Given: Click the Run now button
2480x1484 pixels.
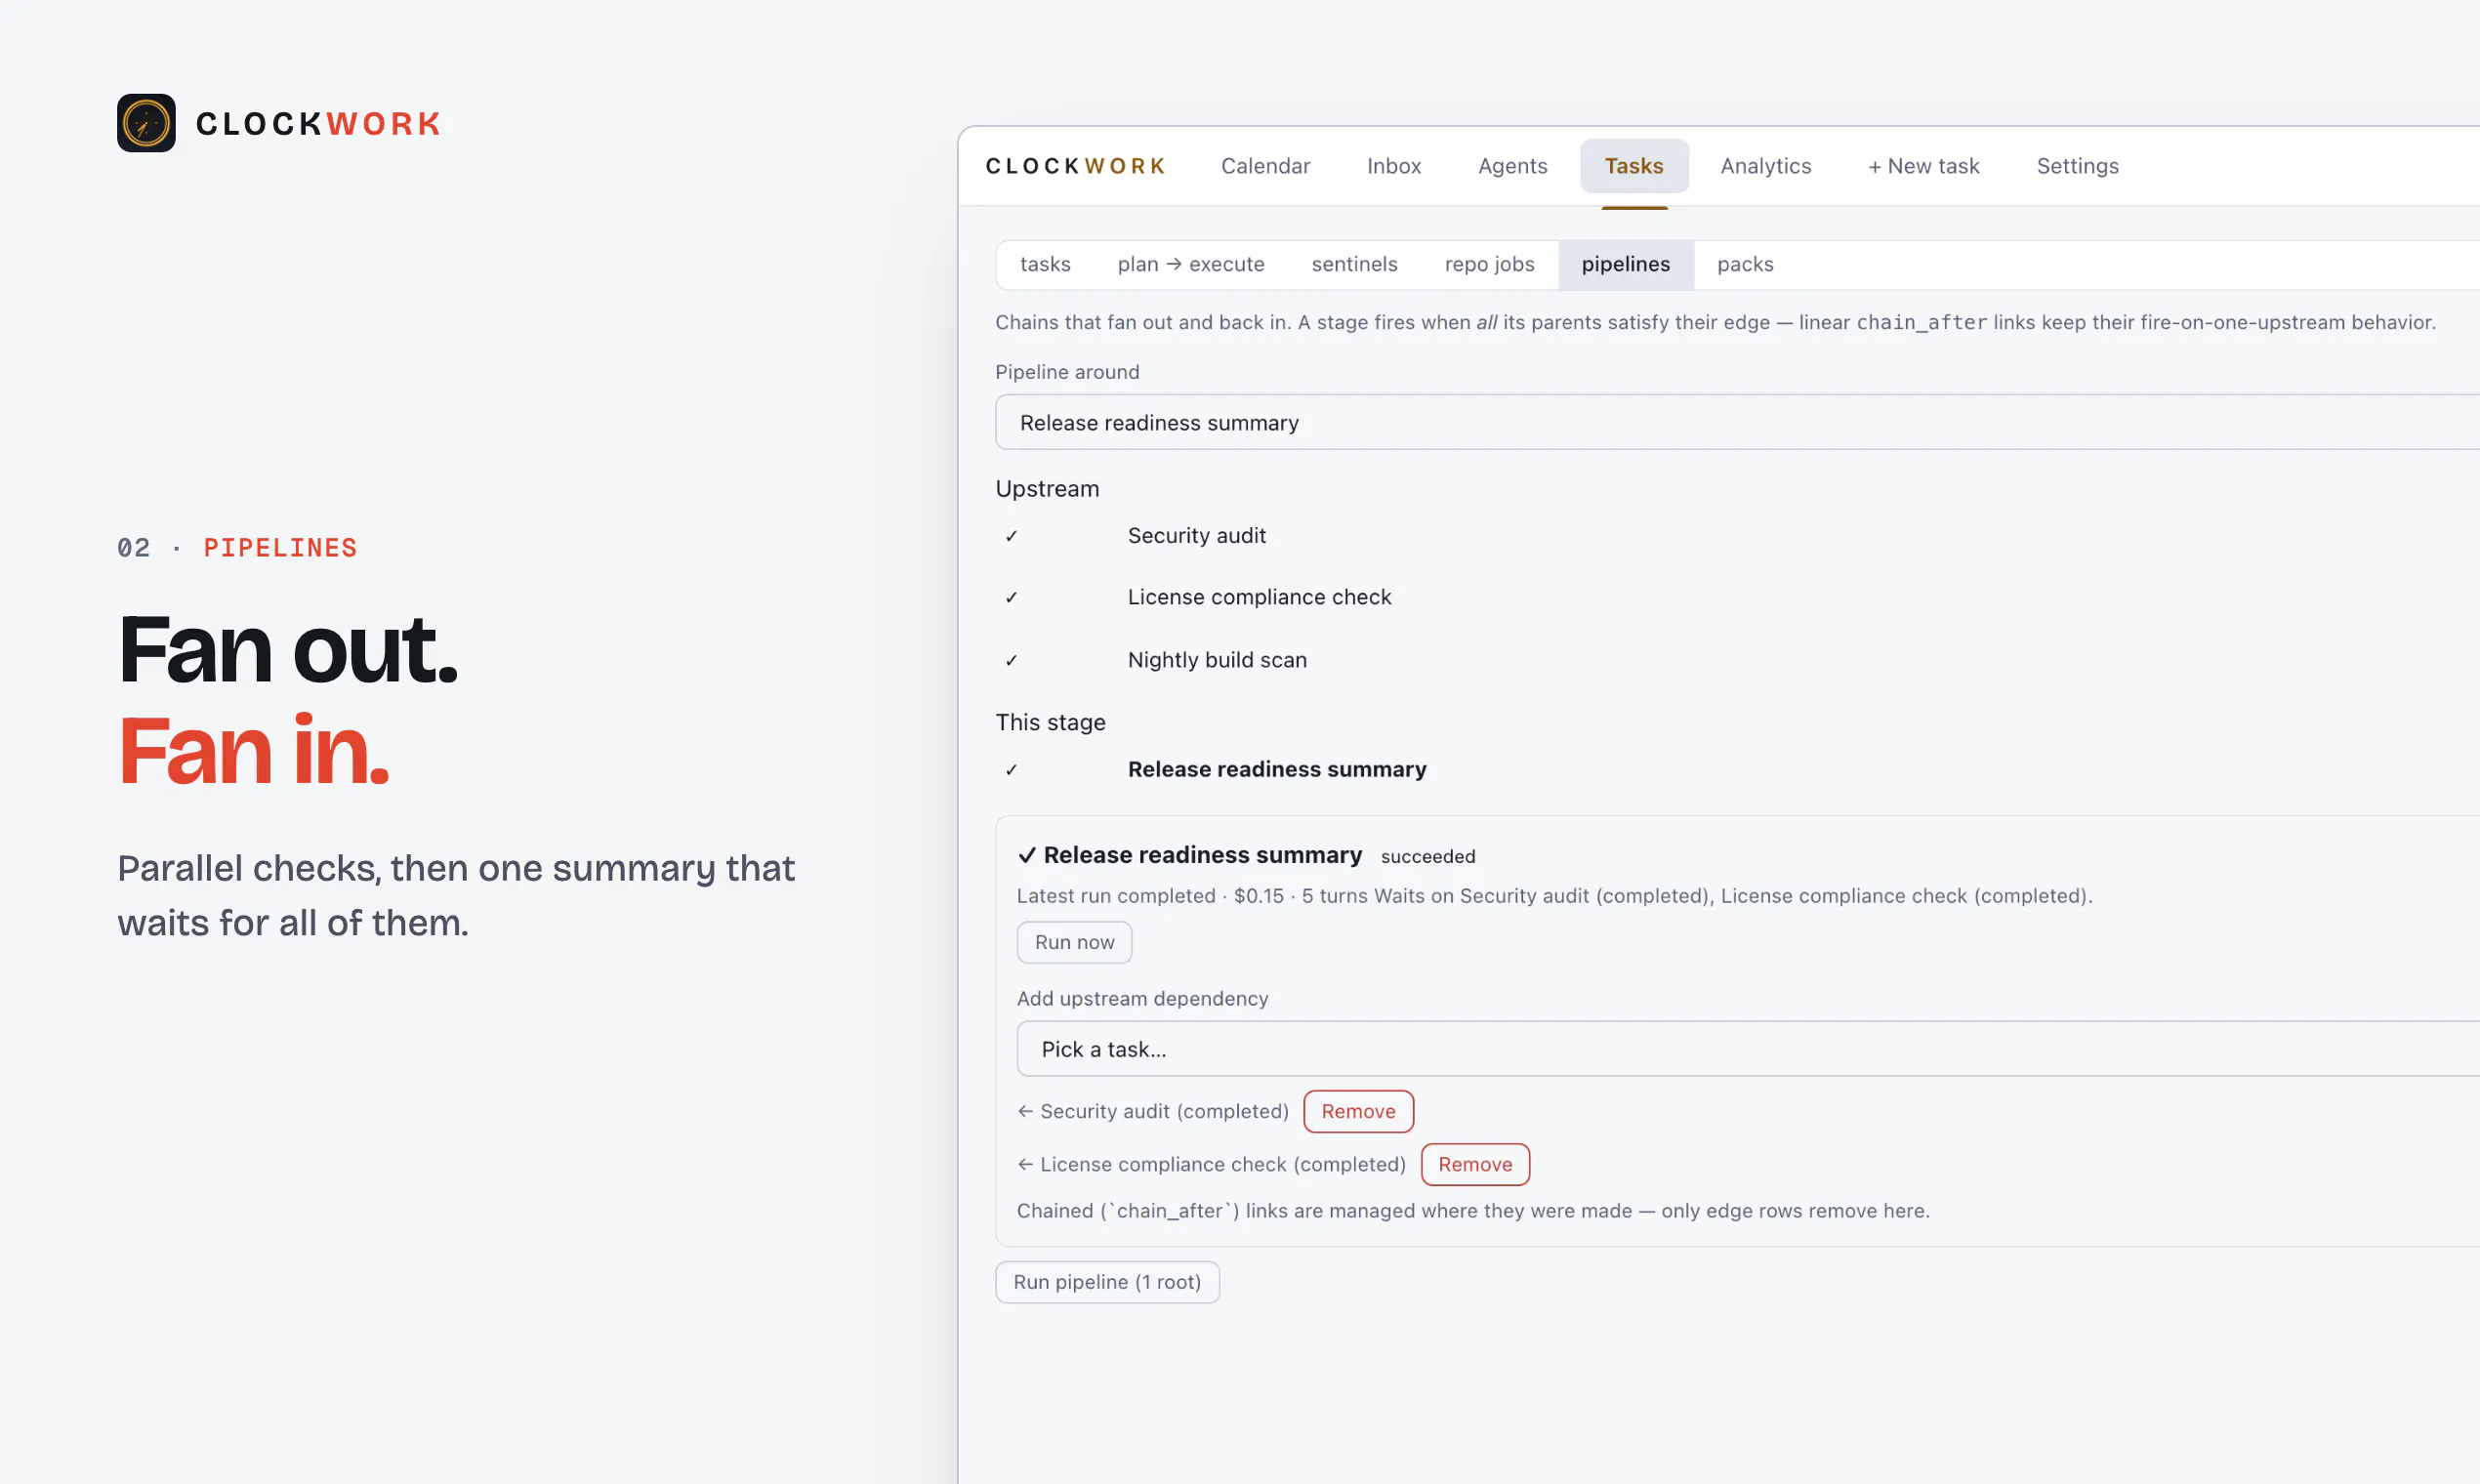Looking at the screenshot, I should point(1074,943).
